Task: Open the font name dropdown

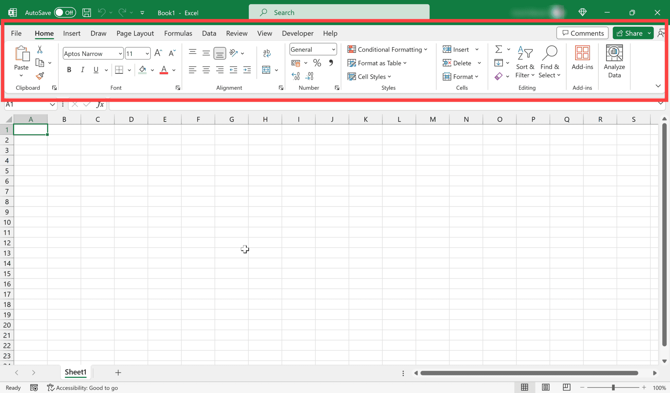Action: pyautogui.click(x=121, y=53)
